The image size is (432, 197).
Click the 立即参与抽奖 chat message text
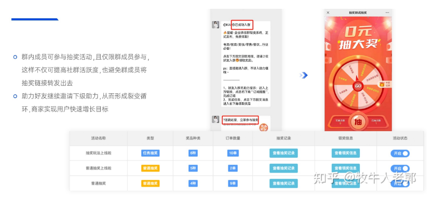(240, 120)
